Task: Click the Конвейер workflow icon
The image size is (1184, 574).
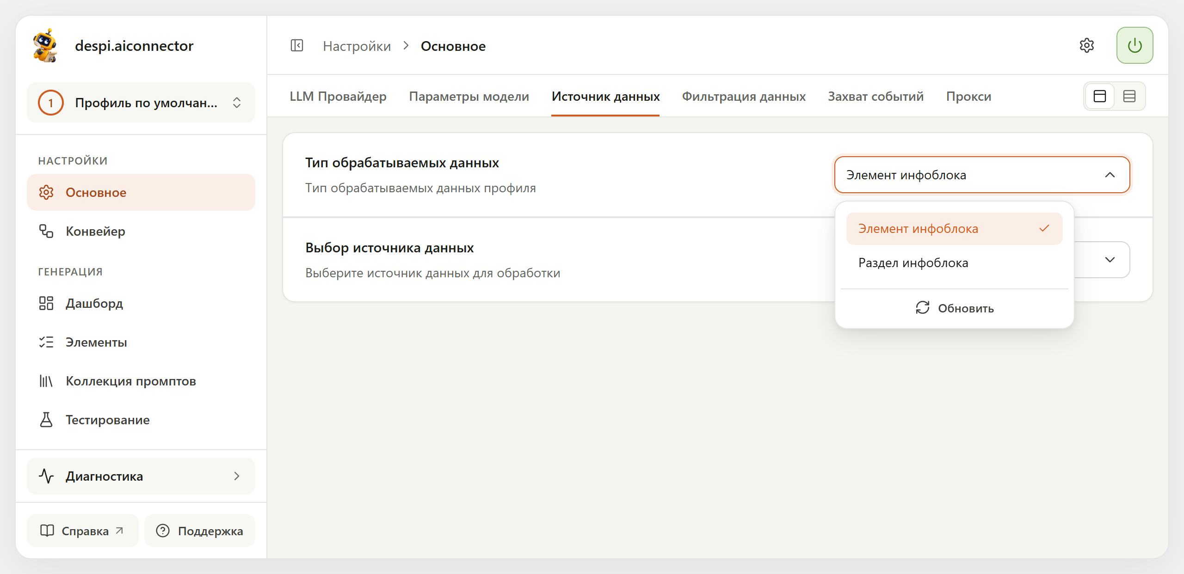Action: 46,231
